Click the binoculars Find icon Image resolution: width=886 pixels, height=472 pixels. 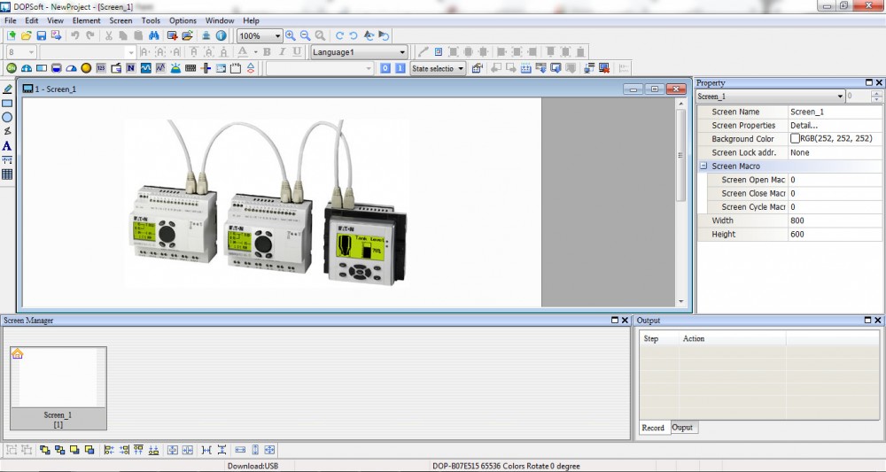[x=153, y=36]
